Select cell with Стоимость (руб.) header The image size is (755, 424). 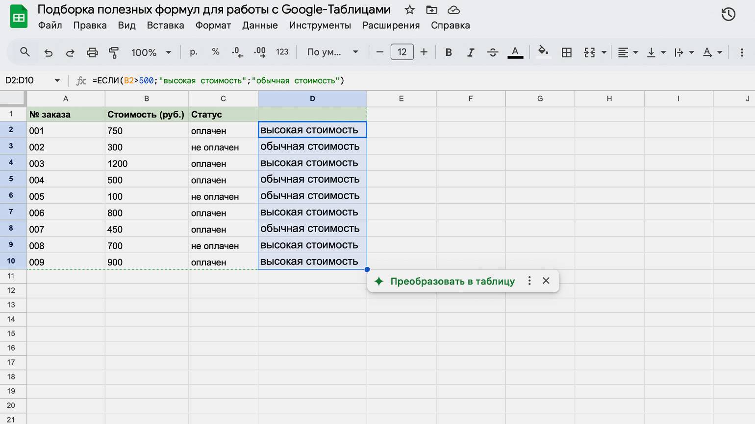point(147,114)
